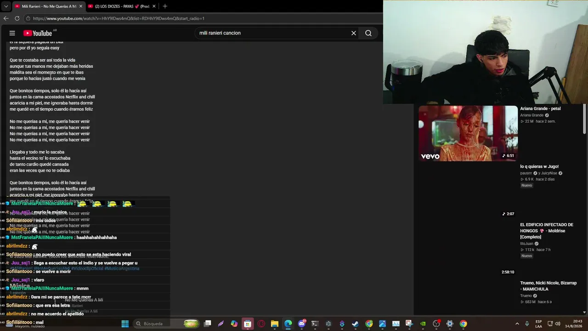Open the Terminal taskbar icon
588x331 pixels.
(315, 324)
